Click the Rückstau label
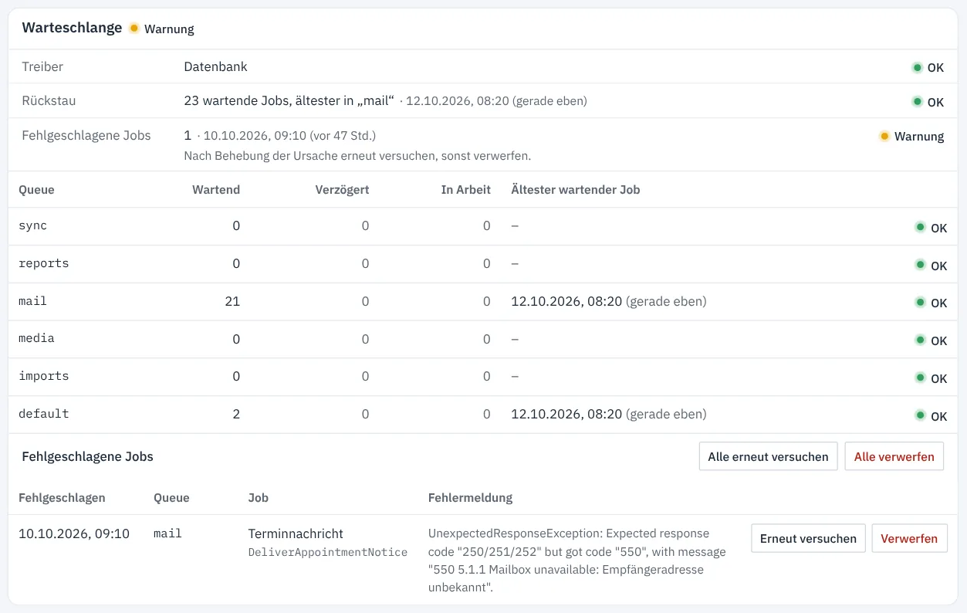Screen dimensions: 967x613 point(49,100)
